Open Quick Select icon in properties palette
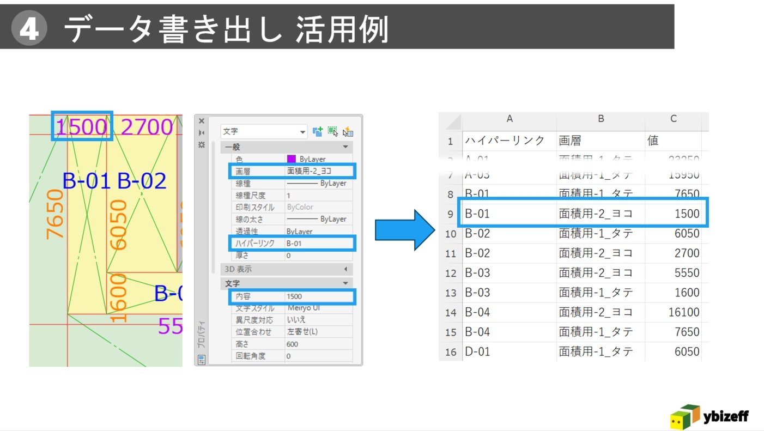This screenshot has height=431, width=764. (x=348, y=131)
